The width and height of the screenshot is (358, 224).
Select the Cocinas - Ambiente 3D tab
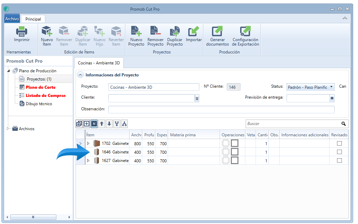(99, 63)
